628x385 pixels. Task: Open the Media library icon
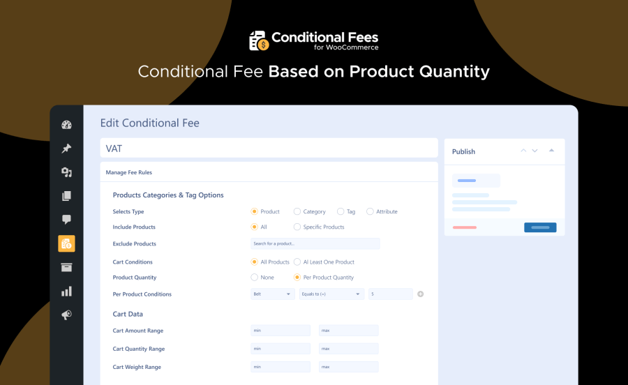(x=66, y=172)
